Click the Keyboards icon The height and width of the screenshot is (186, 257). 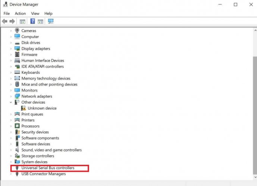tap(17, 72)
